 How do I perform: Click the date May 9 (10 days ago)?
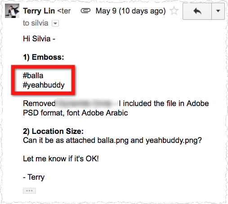(130, 11)
